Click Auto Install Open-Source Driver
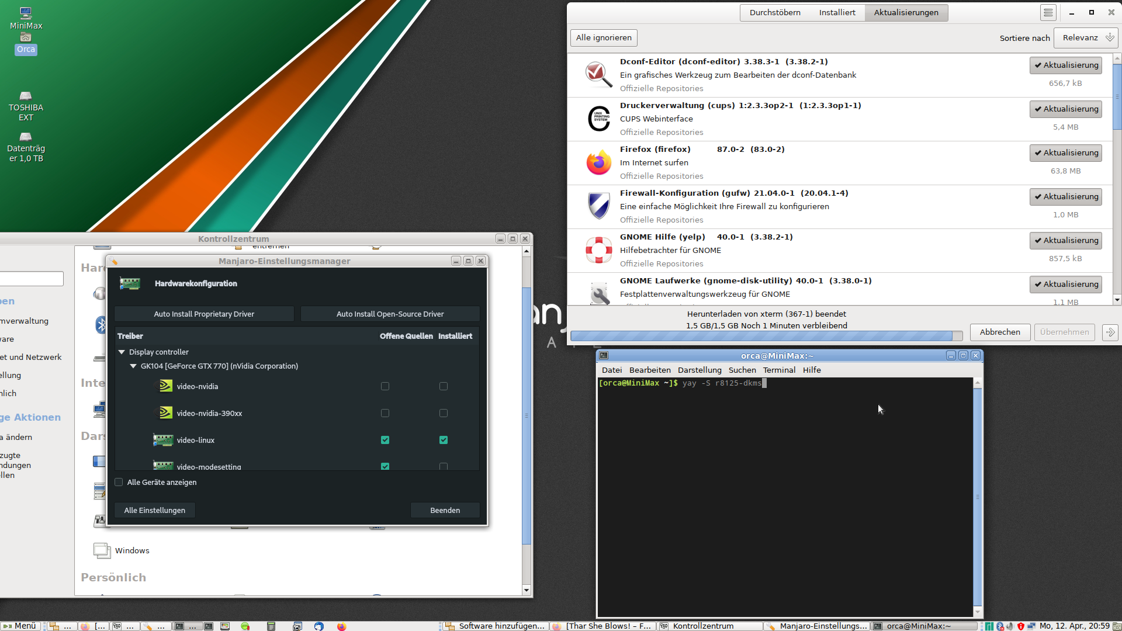This screenshot has width=1122, height=631. [x=390, y=314]
